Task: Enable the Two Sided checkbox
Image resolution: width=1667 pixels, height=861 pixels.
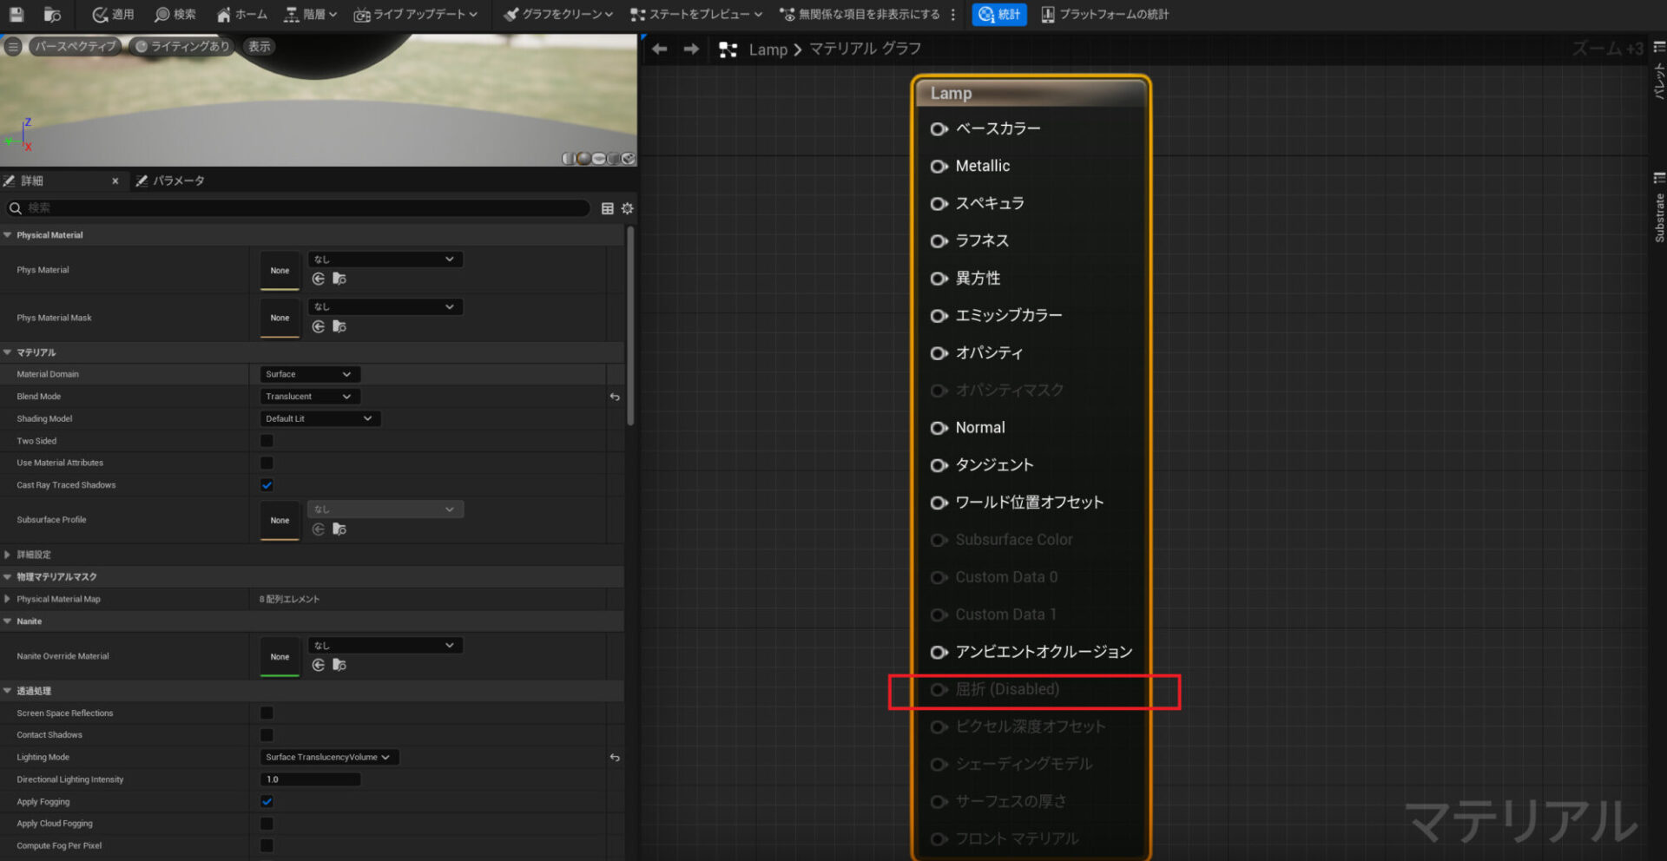Action: [267, 441]
